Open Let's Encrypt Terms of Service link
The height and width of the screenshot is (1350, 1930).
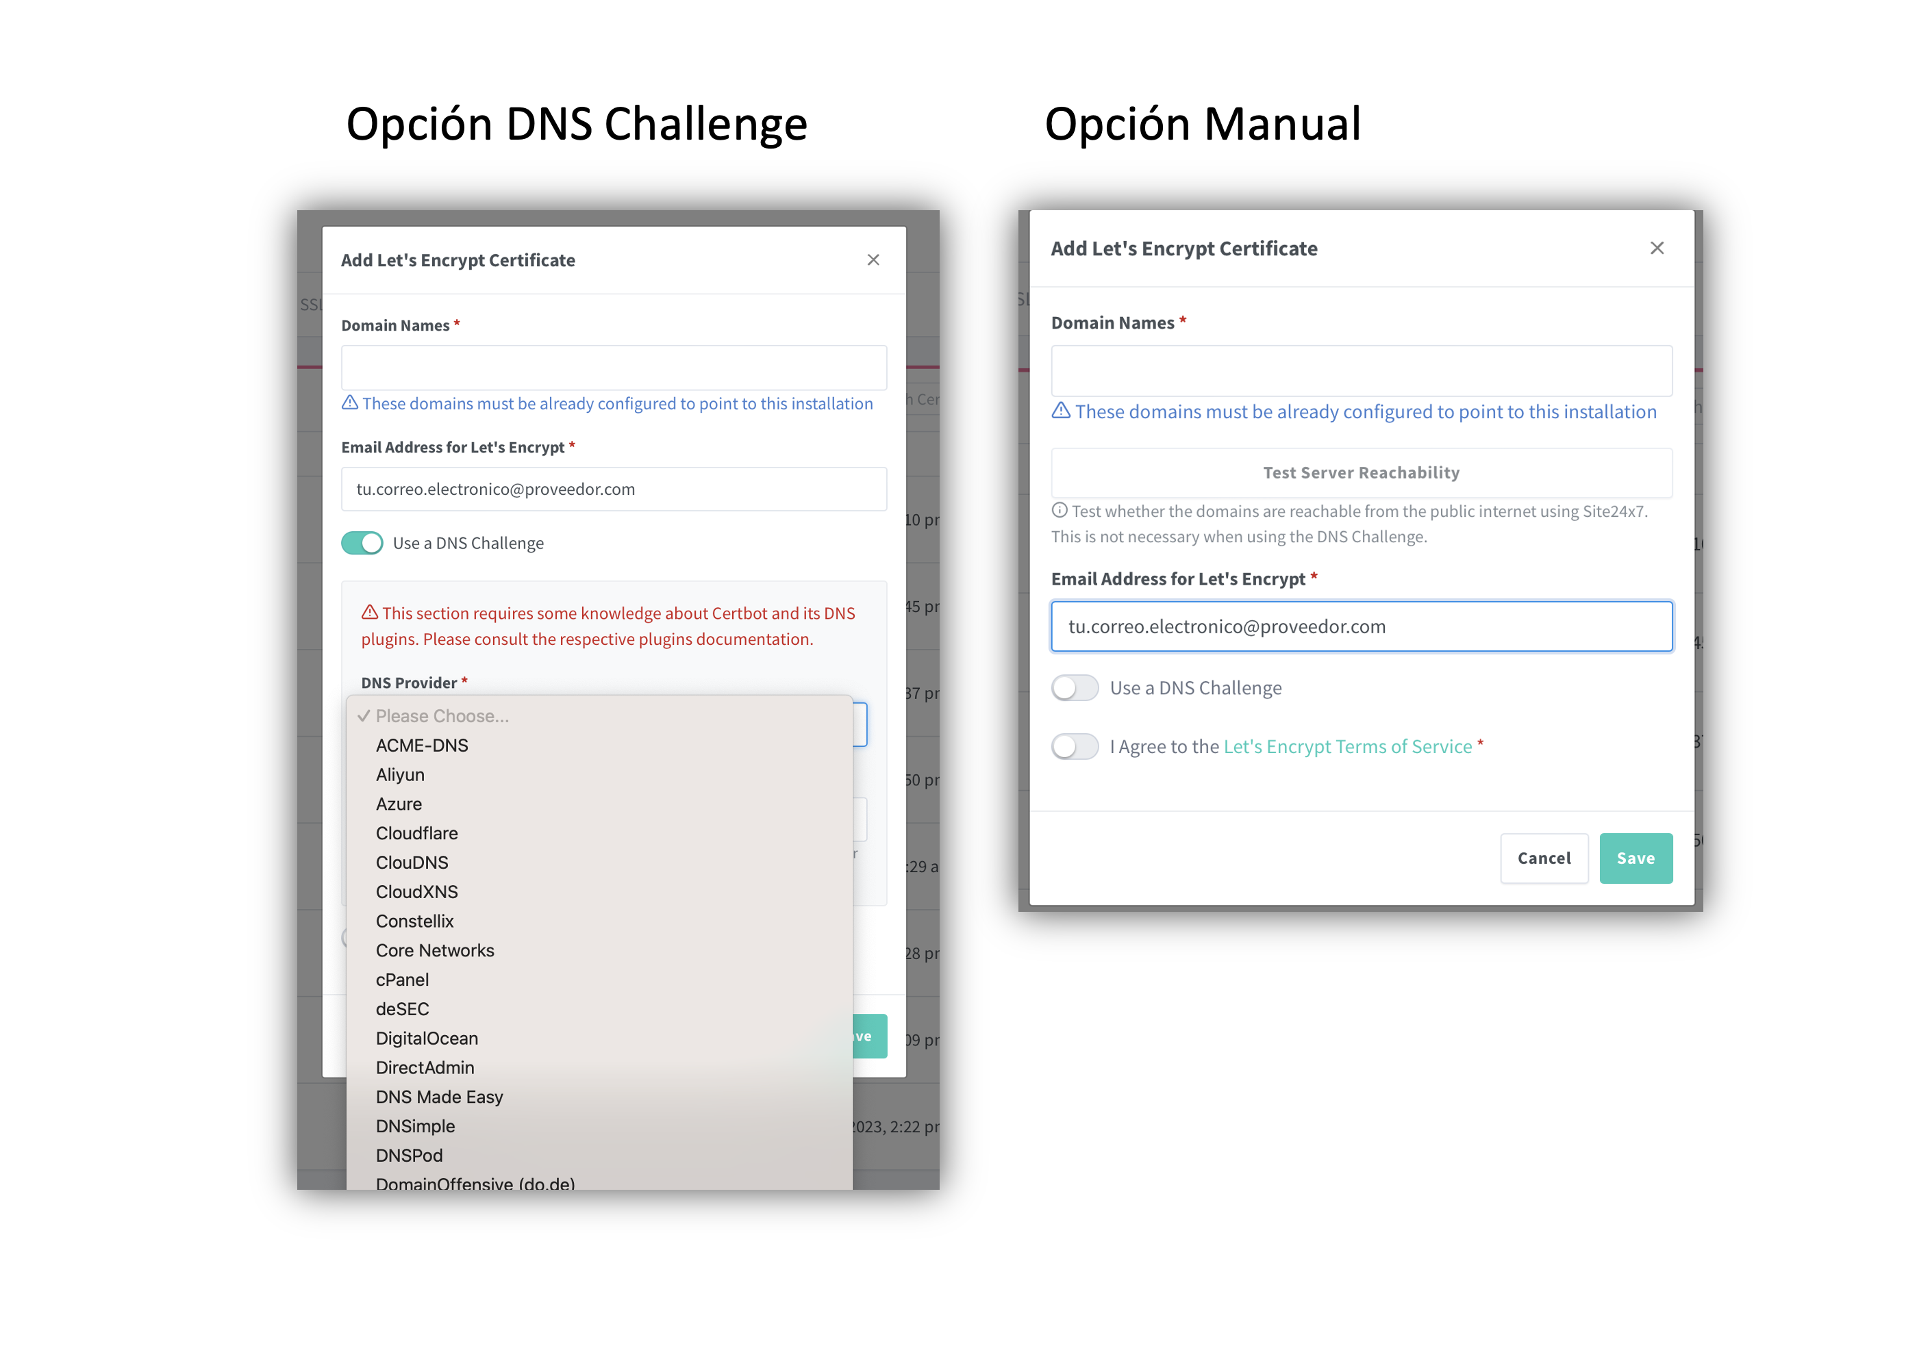pyautogui.click(x=1347, y=747)
